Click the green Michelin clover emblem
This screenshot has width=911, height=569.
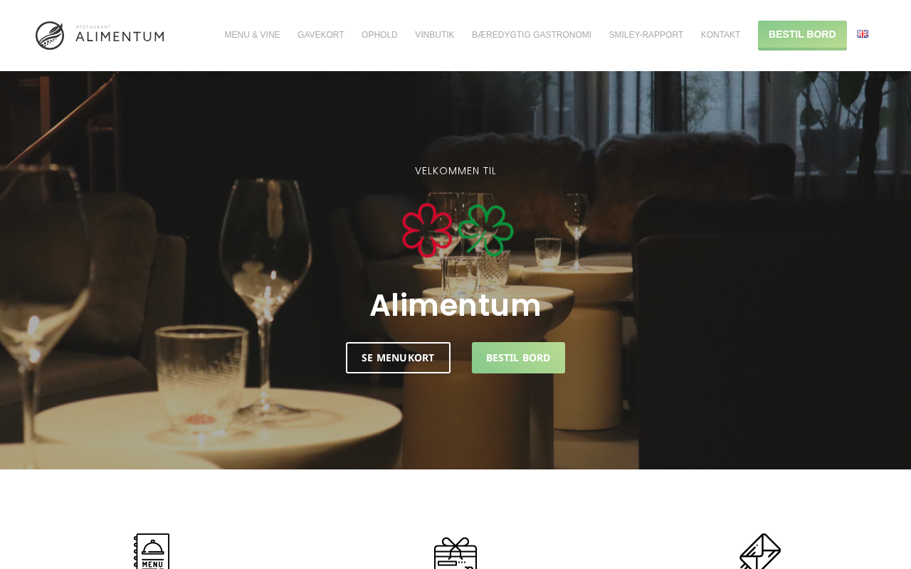coord(485,230)
